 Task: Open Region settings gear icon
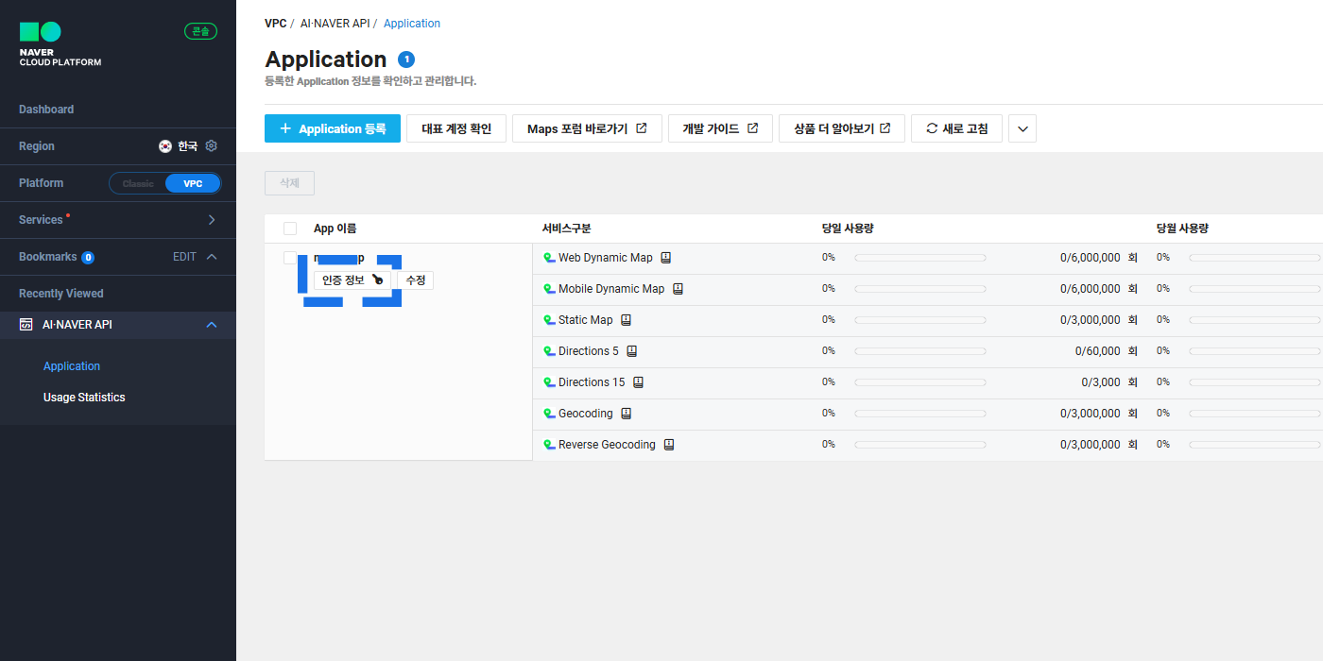212,146
